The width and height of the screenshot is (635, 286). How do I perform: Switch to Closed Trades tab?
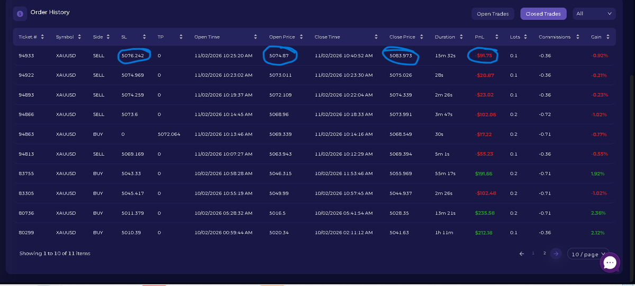coord(543,14)
